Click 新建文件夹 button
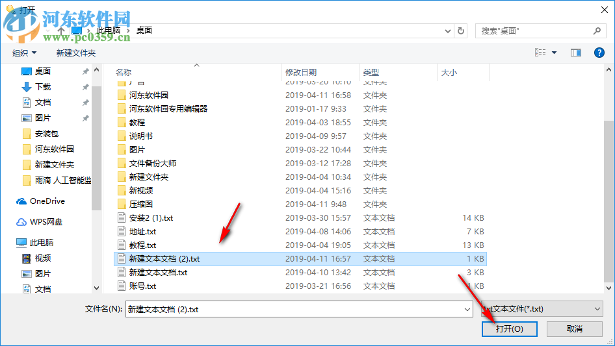 75,53
